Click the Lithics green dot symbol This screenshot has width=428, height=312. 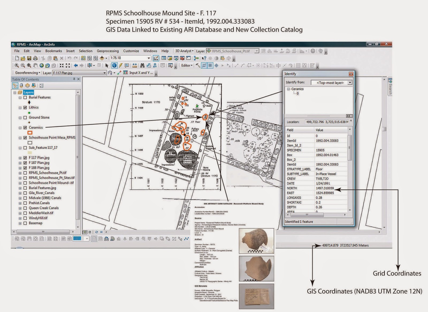click(29, 113)
